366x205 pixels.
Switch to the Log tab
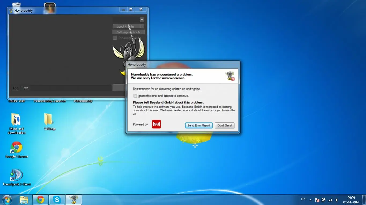tap(16, 88)
